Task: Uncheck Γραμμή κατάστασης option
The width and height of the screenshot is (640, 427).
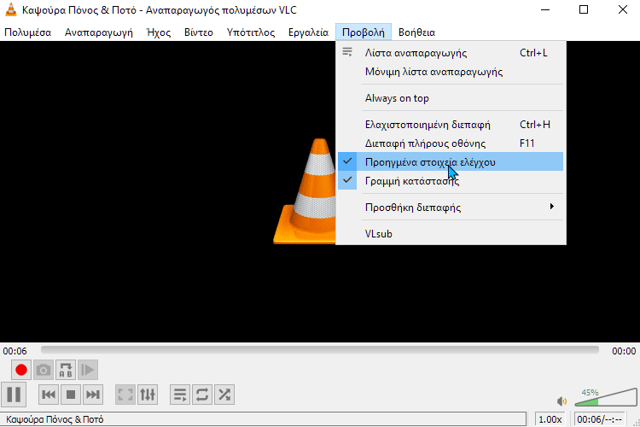Action: [451, 180]
